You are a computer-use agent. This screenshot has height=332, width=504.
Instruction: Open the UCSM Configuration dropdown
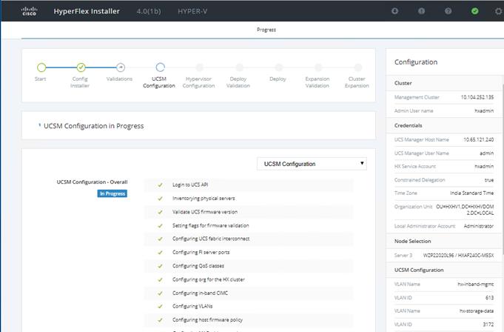[x=312, y=164]
